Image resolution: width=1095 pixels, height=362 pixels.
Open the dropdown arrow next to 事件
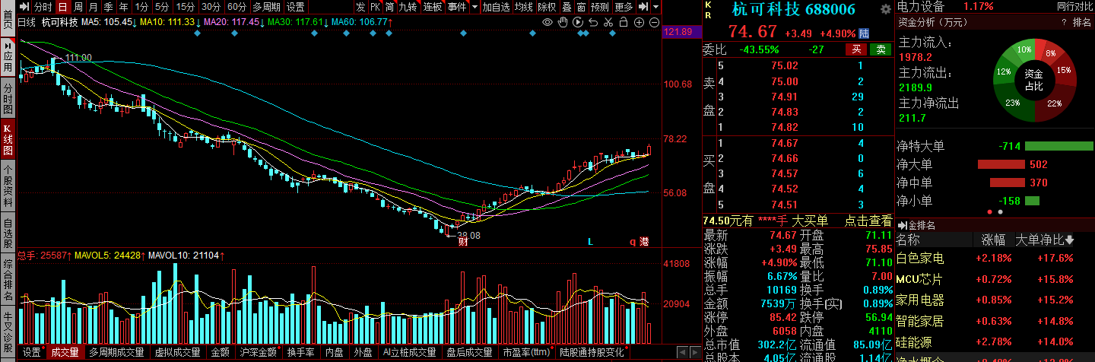click(x=474, y=7)
